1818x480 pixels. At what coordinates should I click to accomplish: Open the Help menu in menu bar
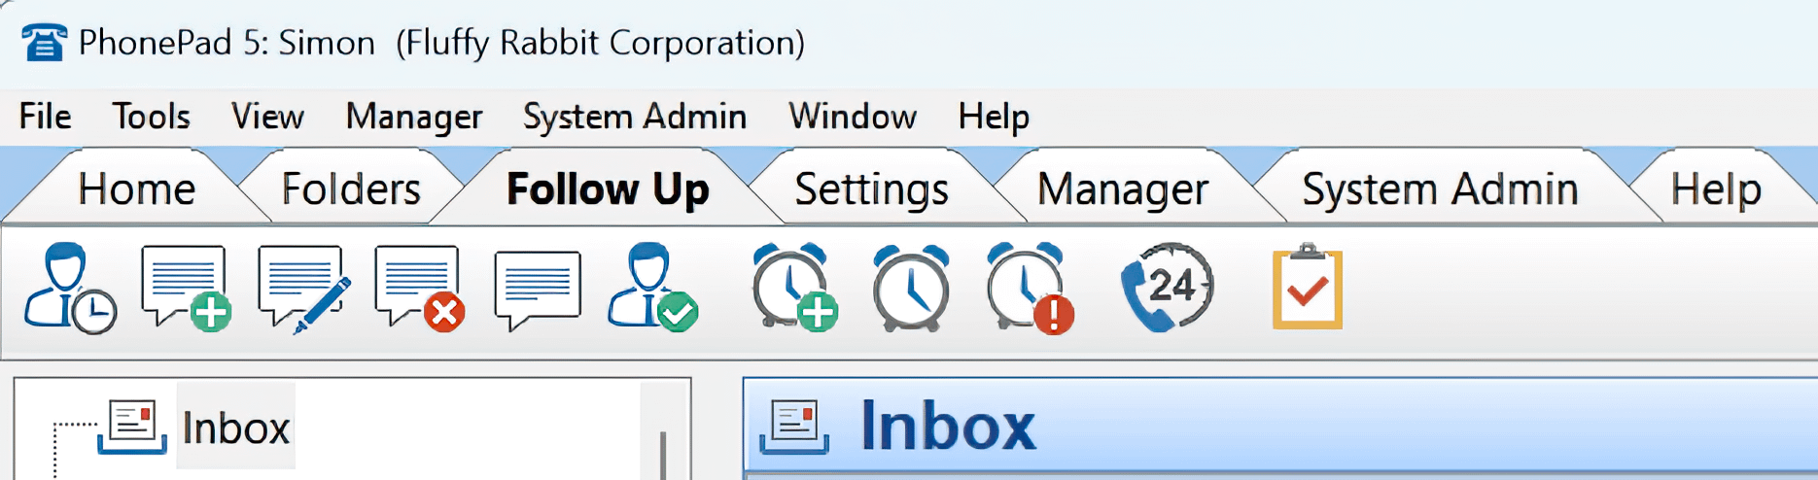[994, 117]
